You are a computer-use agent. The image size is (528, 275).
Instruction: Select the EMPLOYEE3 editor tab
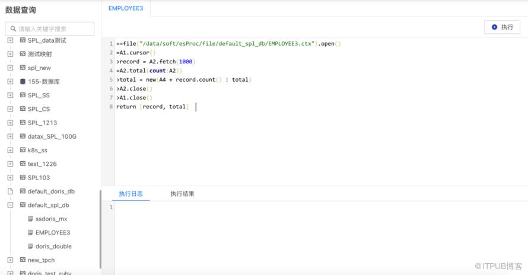pyautogui.click(x=126, y=8)
